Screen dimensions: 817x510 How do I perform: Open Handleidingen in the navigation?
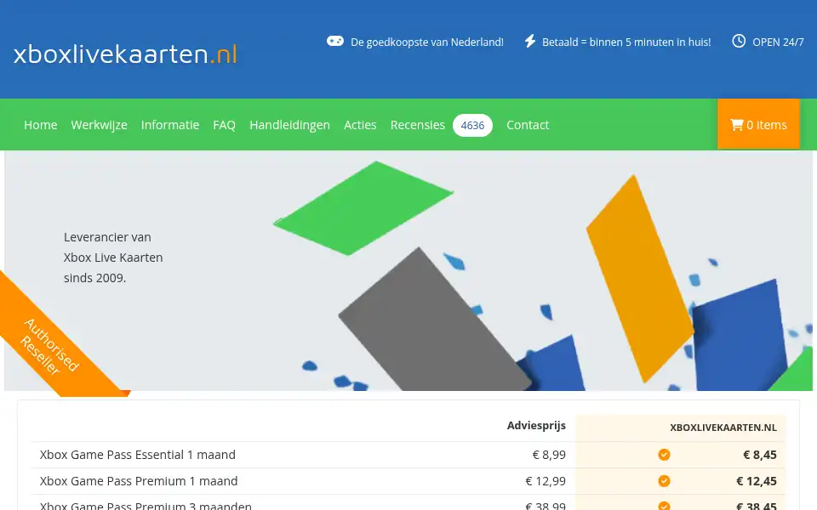click(x=289, y=125)
